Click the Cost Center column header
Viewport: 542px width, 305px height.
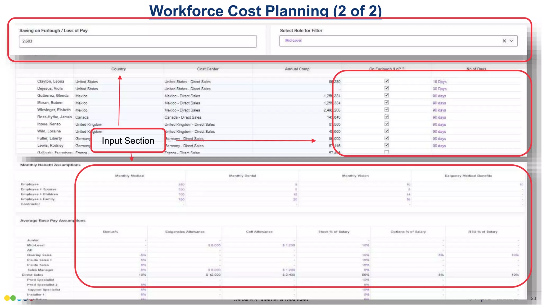click(x=208, y=69)
